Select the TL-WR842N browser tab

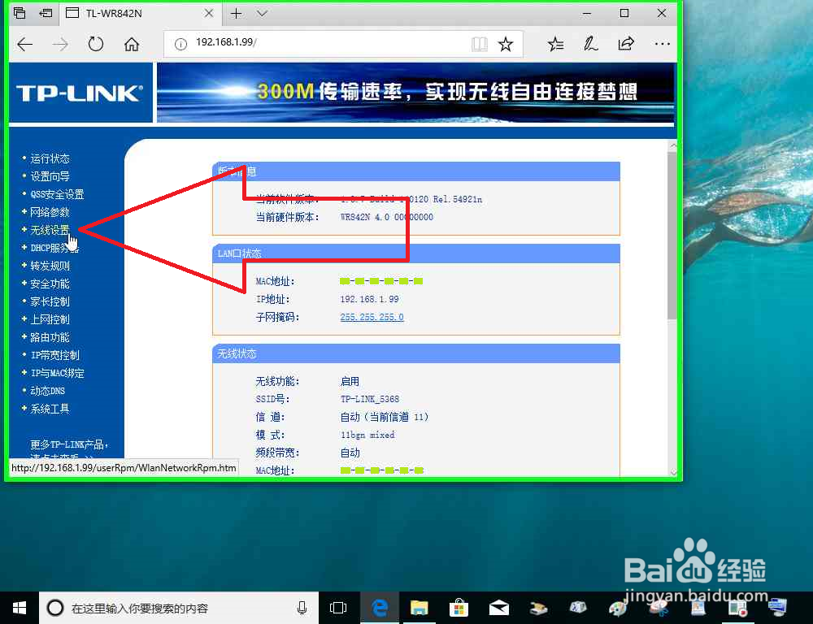click(140, 14)
